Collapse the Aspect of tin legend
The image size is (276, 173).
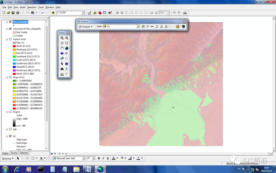7,39
